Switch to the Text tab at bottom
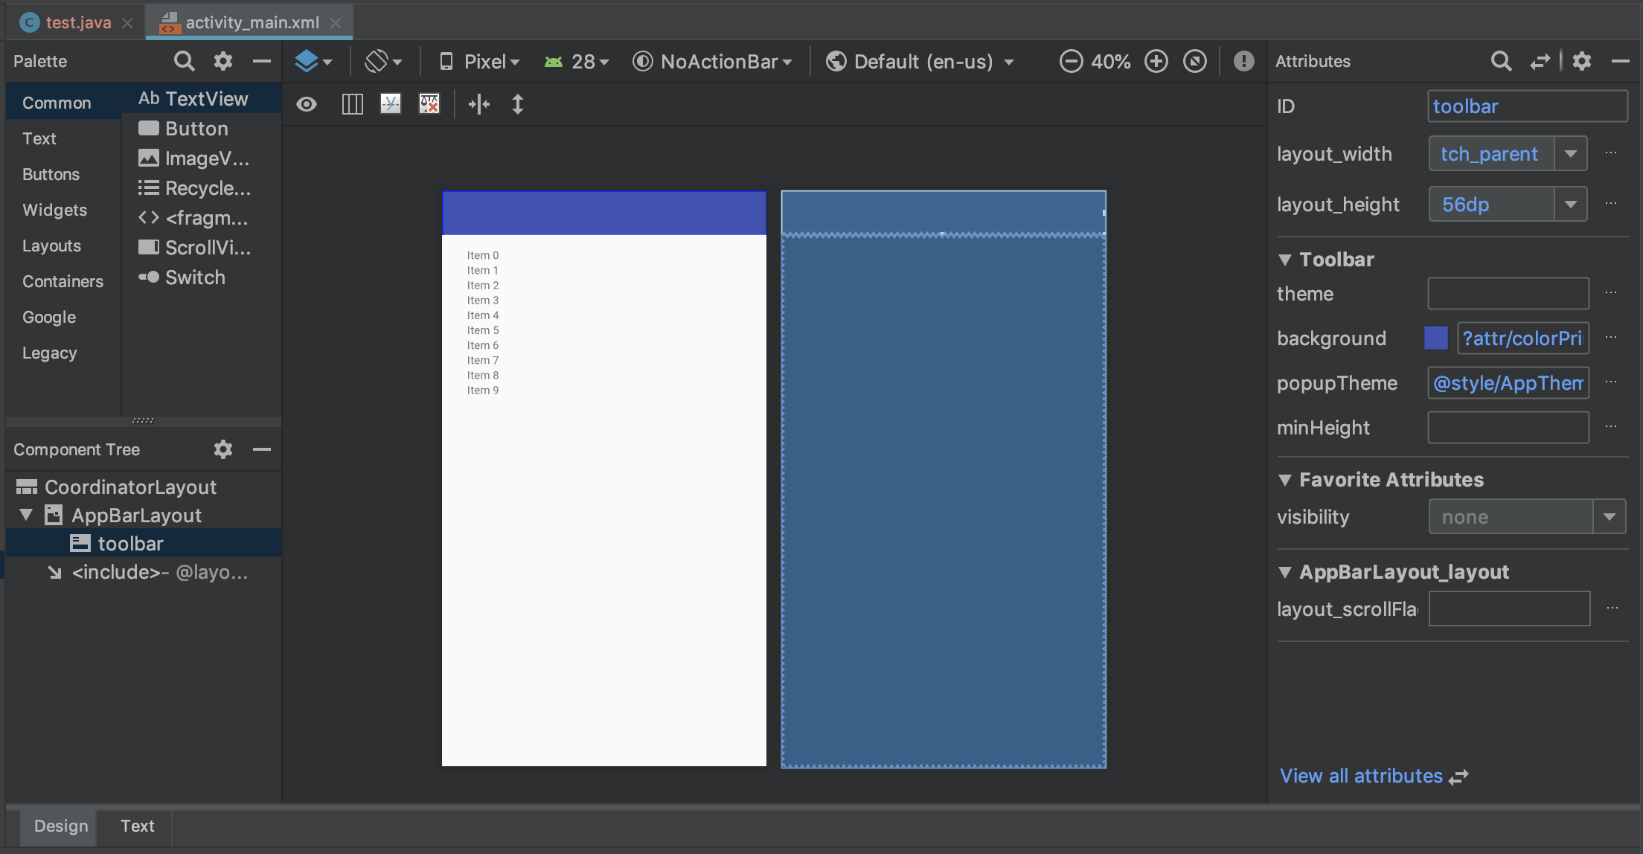The image size is (1643, 854). coord(136,826)
